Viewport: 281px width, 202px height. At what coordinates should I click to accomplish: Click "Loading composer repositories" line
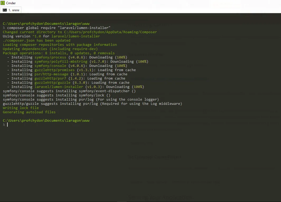(60, 45)
